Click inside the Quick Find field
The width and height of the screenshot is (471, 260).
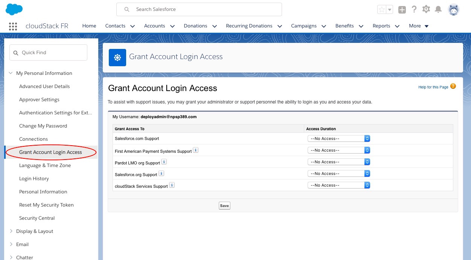[x=48, y=53]
